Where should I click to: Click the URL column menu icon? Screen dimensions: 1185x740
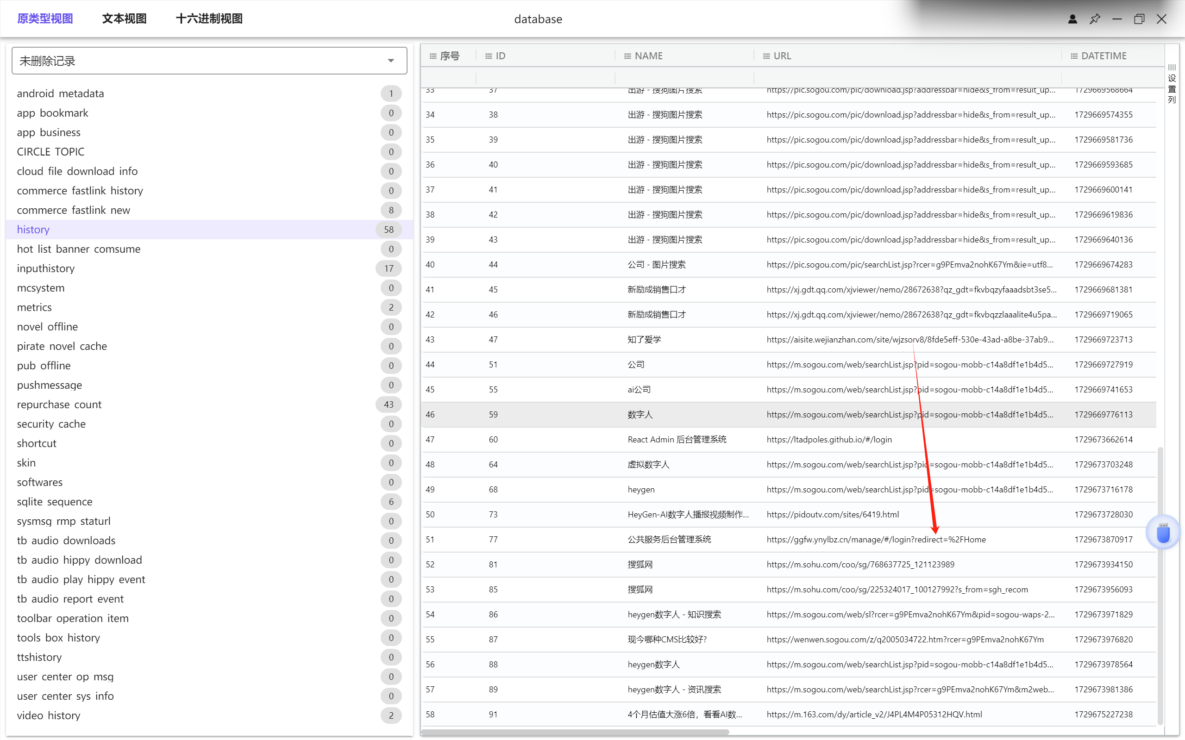point(766,56)
